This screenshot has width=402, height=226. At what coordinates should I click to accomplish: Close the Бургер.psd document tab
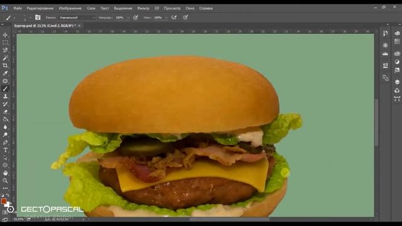(79, 26)
